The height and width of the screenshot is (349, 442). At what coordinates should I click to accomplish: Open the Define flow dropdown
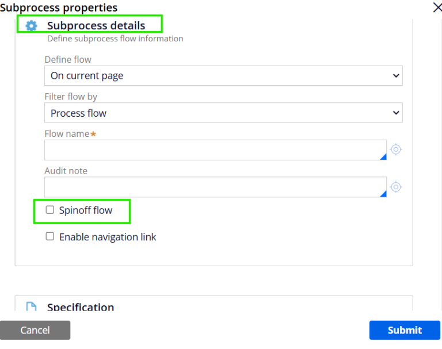pos(223,75)
